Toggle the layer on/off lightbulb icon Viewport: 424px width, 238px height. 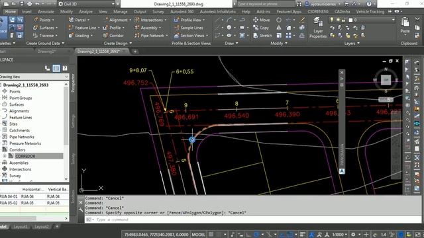coord(332,20)
